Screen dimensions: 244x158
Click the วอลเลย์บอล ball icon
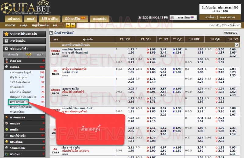pos(7,148)
